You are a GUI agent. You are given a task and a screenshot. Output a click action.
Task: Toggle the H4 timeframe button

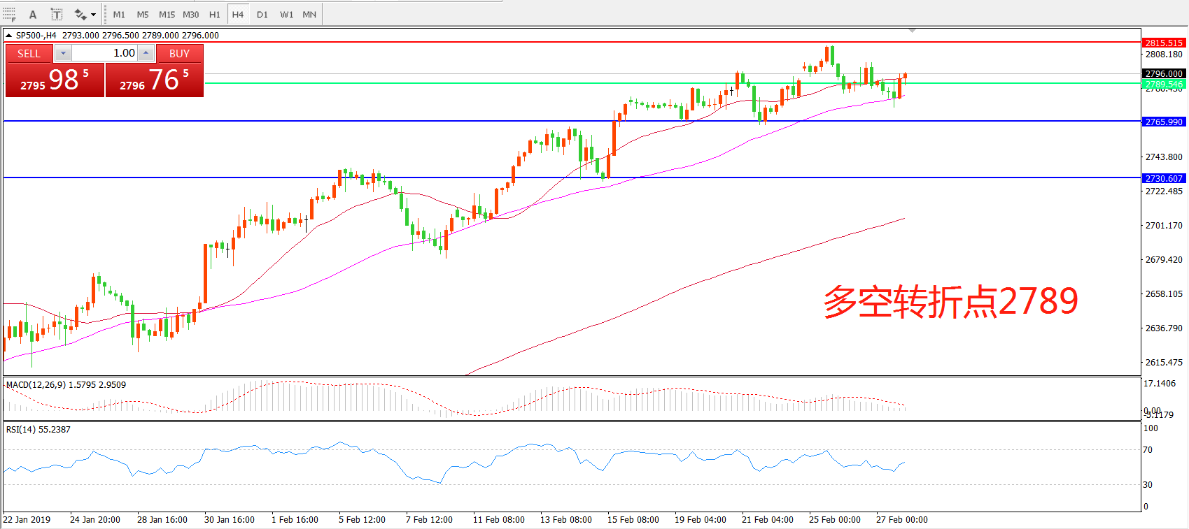(x=238, y=15)
